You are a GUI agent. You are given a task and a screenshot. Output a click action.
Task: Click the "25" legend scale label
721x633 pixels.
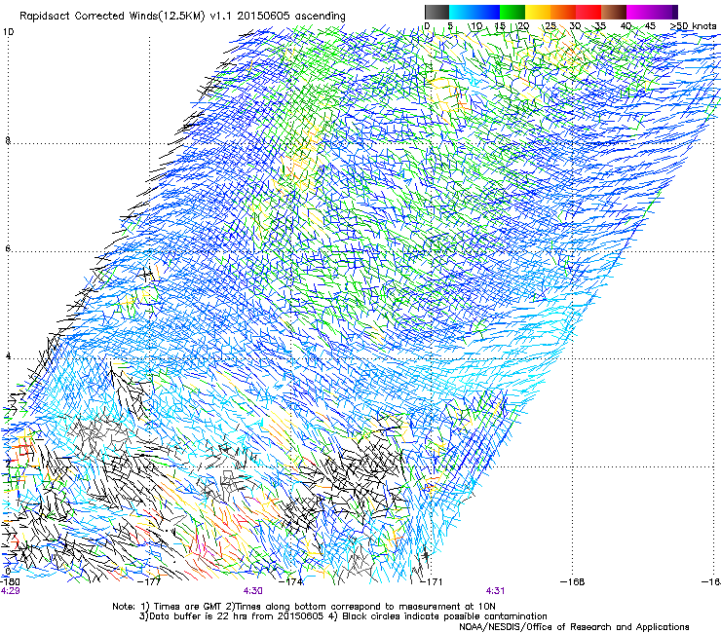[550, 26]
